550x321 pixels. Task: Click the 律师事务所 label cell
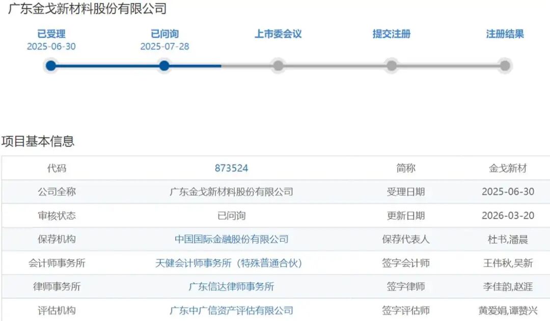[x=57, y=286]
